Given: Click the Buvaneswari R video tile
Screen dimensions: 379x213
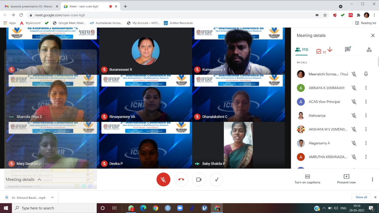Looking at the screenshot, I should click(x=145, y=51).
